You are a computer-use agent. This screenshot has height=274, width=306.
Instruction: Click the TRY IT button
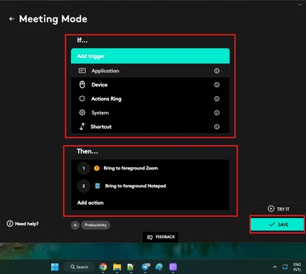click(x=278, y=209)
